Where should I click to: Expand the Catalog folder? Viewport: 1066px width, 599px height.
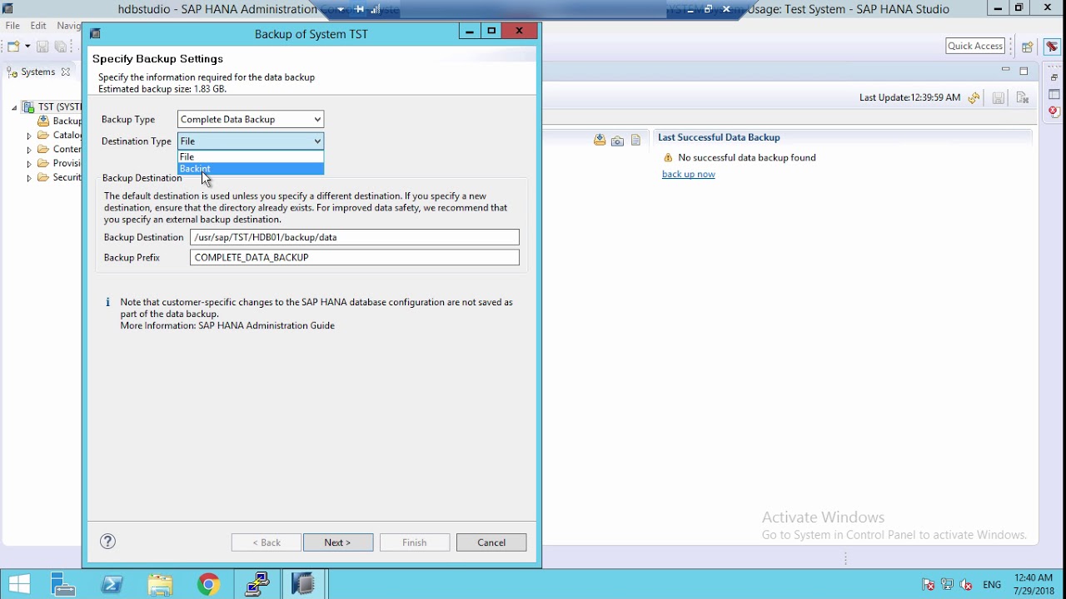29,136
